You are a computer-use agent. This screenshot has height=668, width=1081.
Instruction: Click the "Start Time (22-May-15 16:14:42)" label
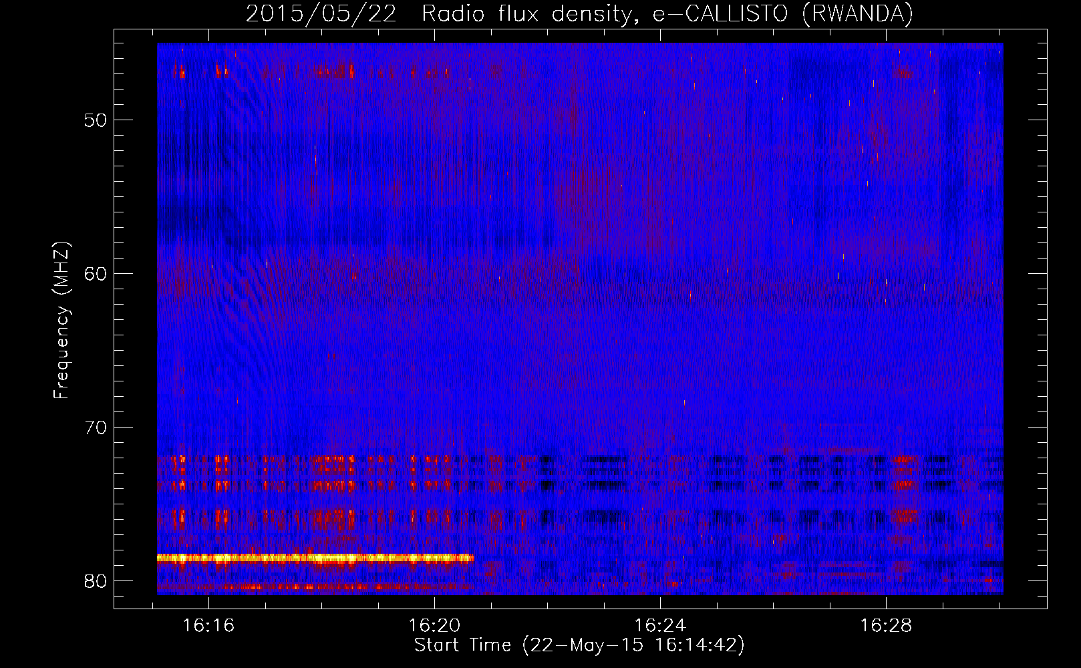click(579, 645)
